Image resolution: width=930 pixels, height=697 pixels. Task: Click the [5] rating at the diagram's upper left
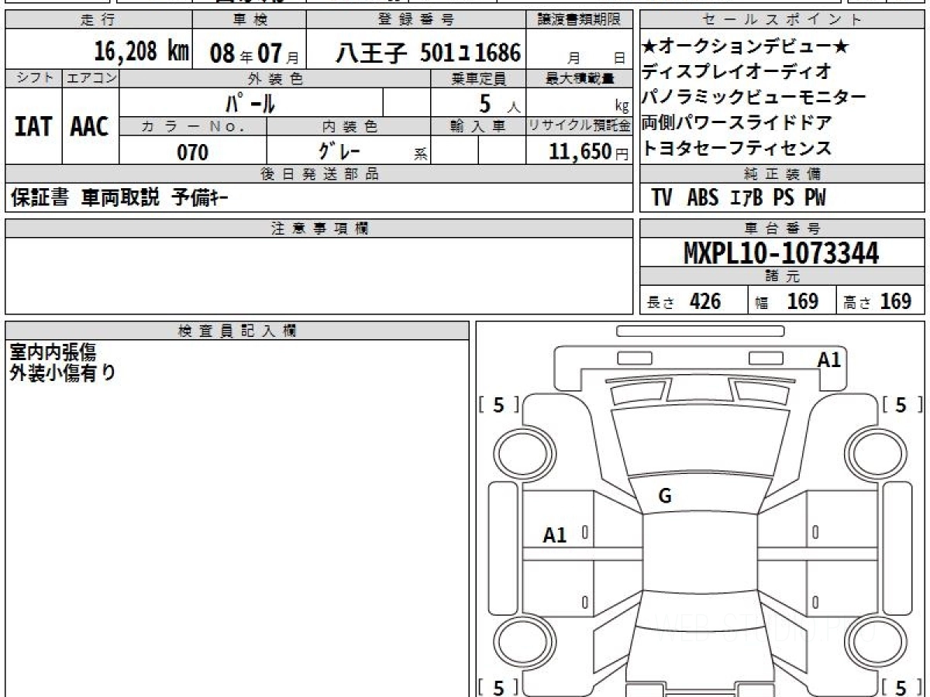[498, 405]
